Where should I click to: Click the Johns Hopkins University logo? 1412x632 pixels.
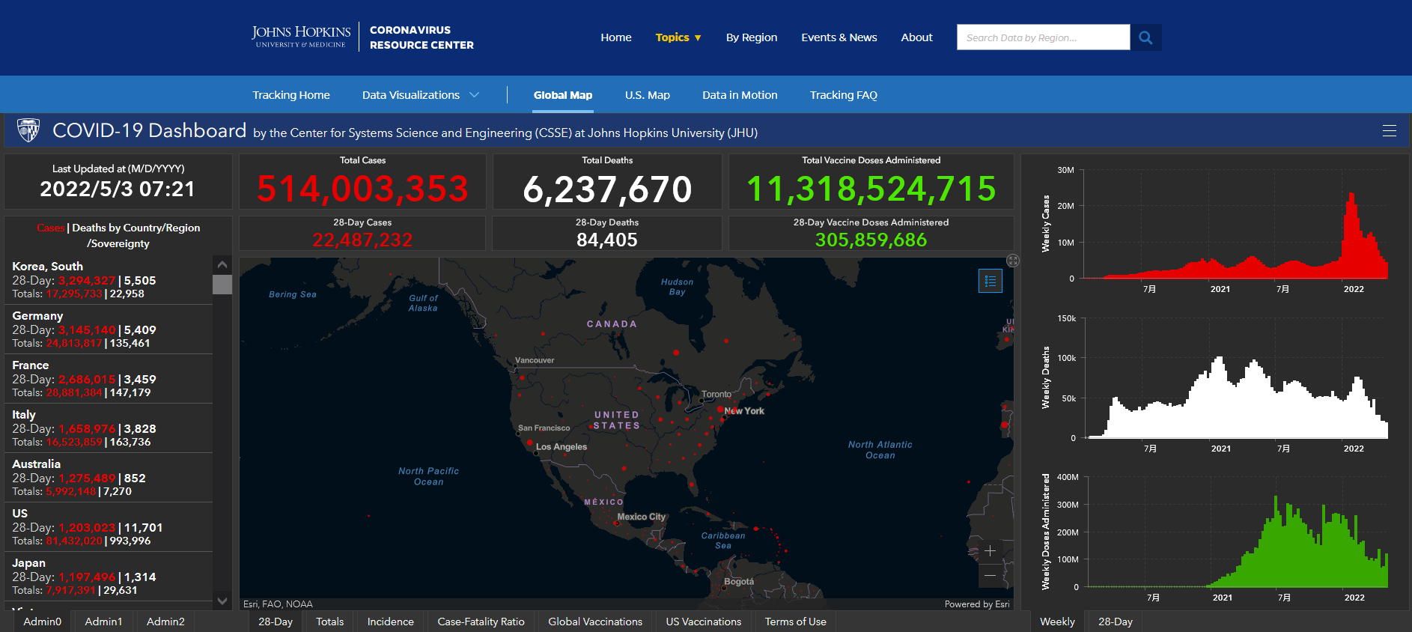pyautogui.click(x=301, y=37)
